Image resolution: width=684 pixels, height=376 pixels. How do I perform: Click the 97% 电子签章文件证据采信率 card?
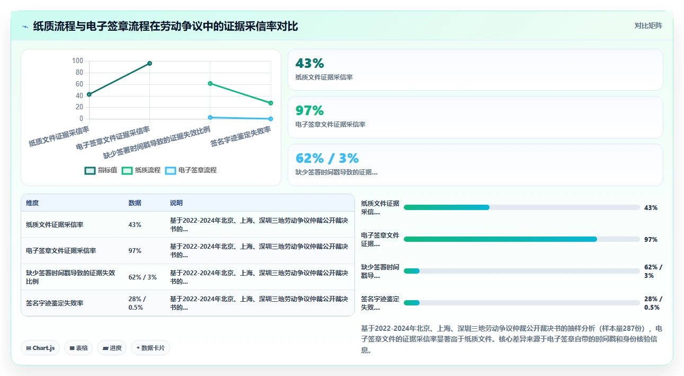475,117
